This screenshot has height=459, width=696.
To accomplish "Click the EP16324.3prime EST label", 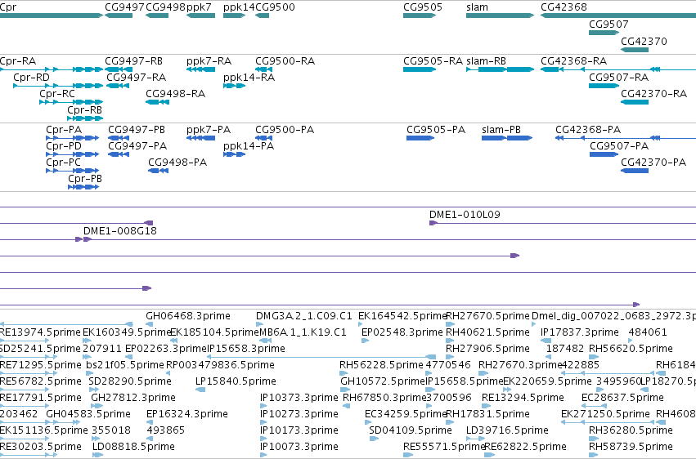I will click(x=186, y=414).
